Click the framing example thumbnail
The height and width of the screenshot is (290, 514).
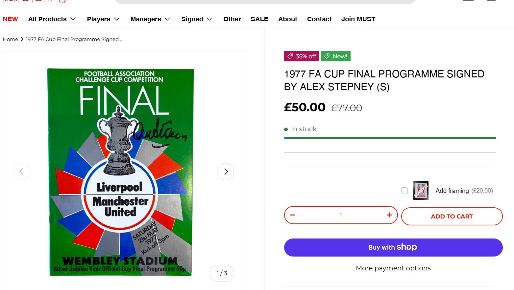coord(421,191)
